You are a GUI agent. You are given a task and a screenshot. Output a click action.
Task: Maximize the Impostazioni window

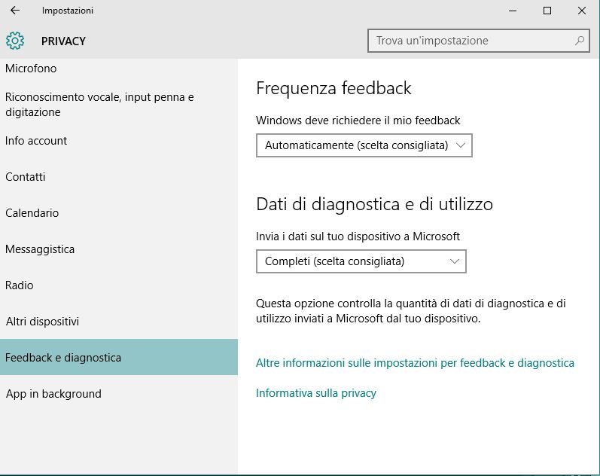click(x=547, y=11)
